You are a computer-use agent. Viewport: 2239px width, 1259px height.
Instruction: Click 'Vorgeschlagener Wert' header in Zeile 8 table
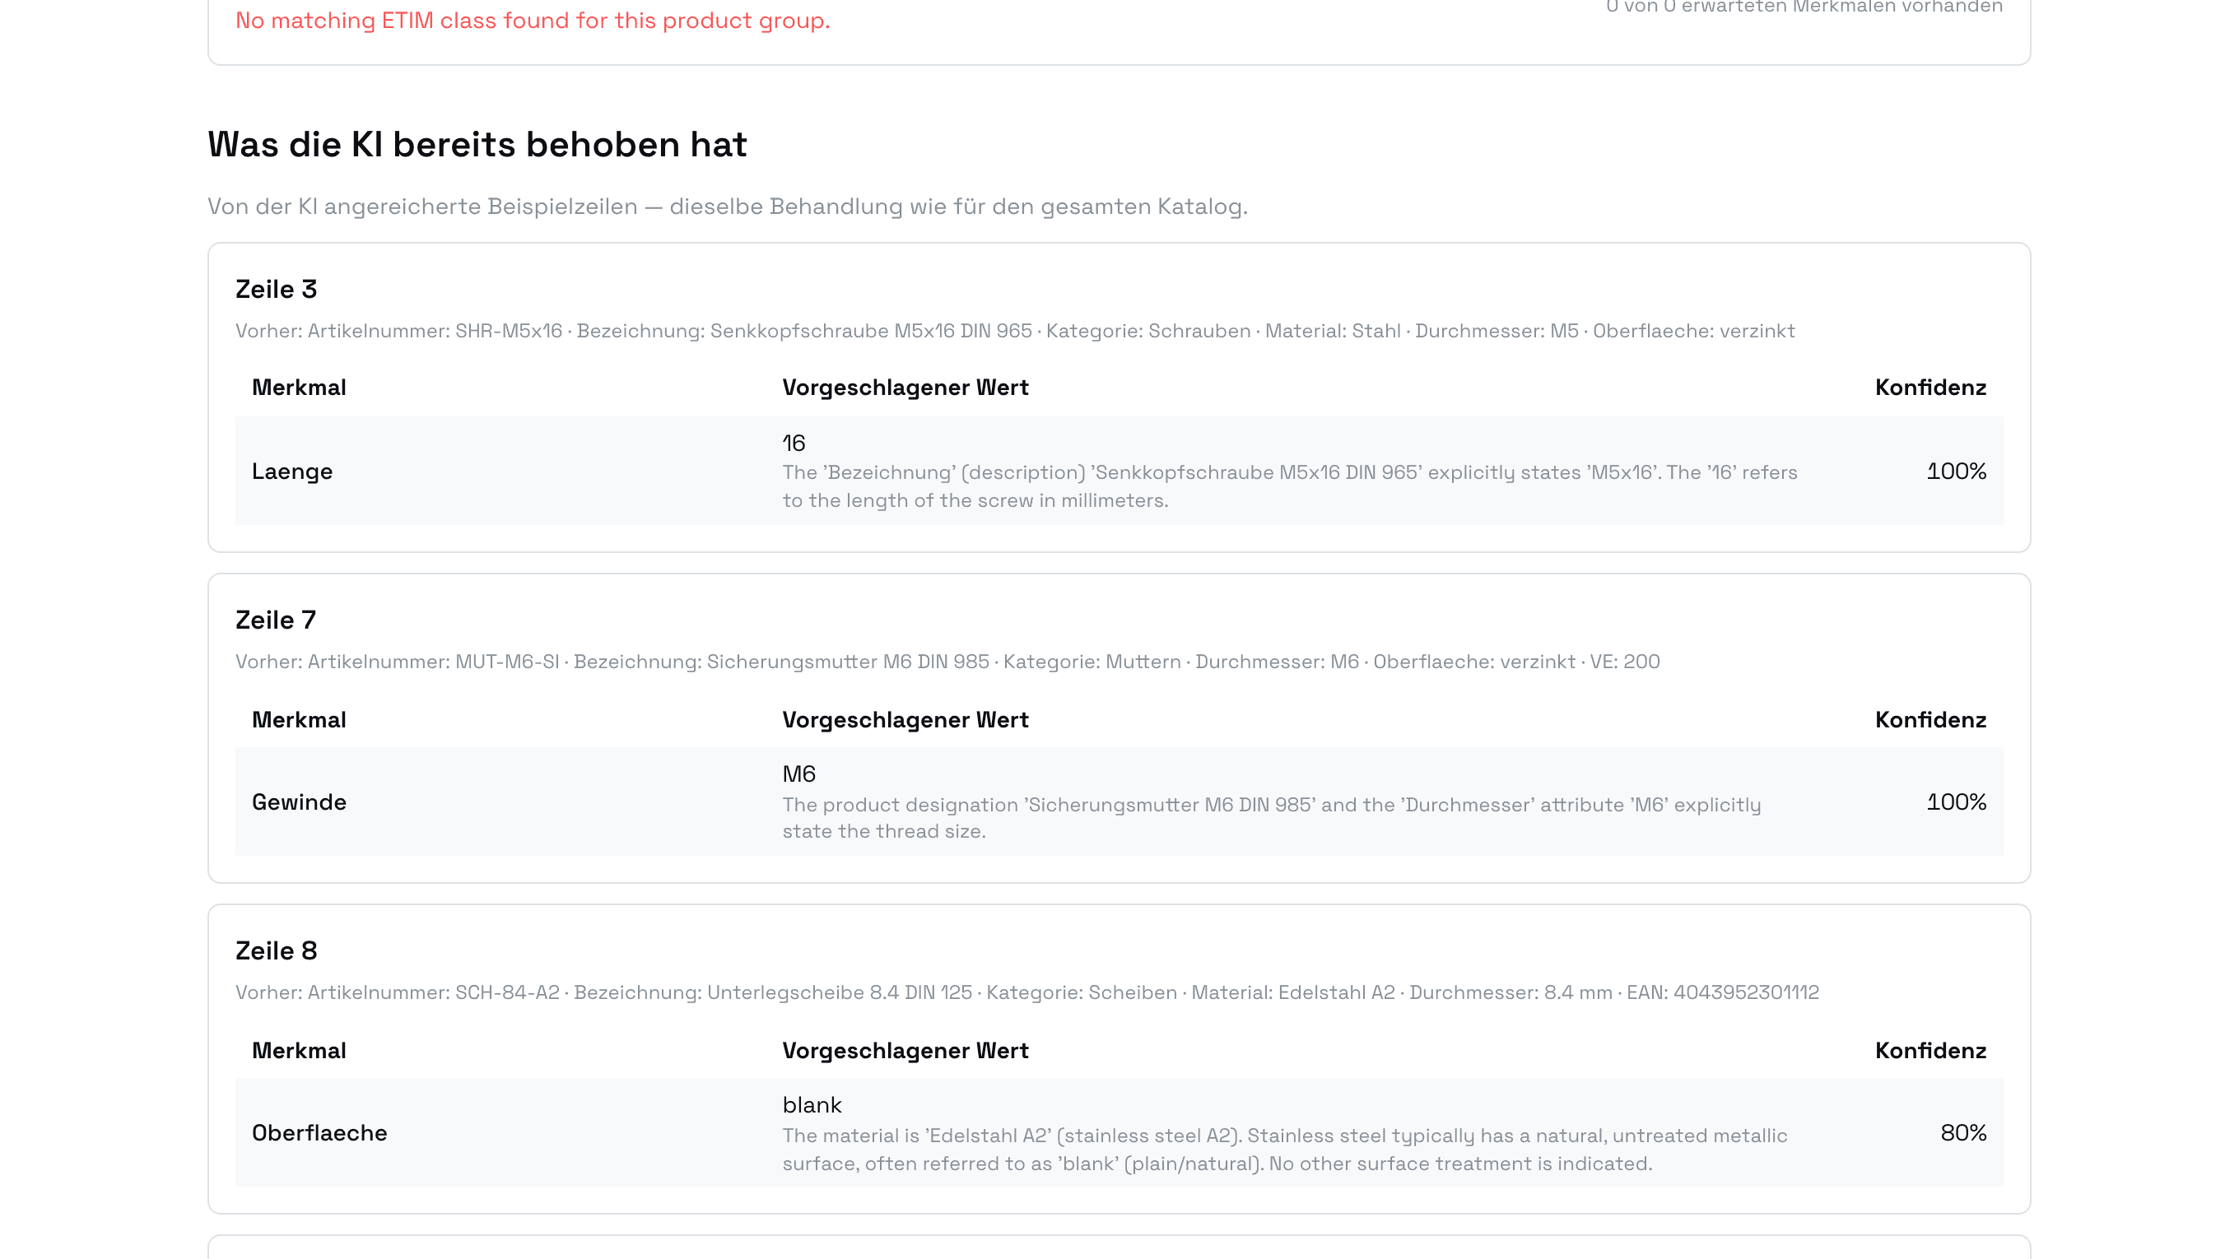click(905, 1052)
